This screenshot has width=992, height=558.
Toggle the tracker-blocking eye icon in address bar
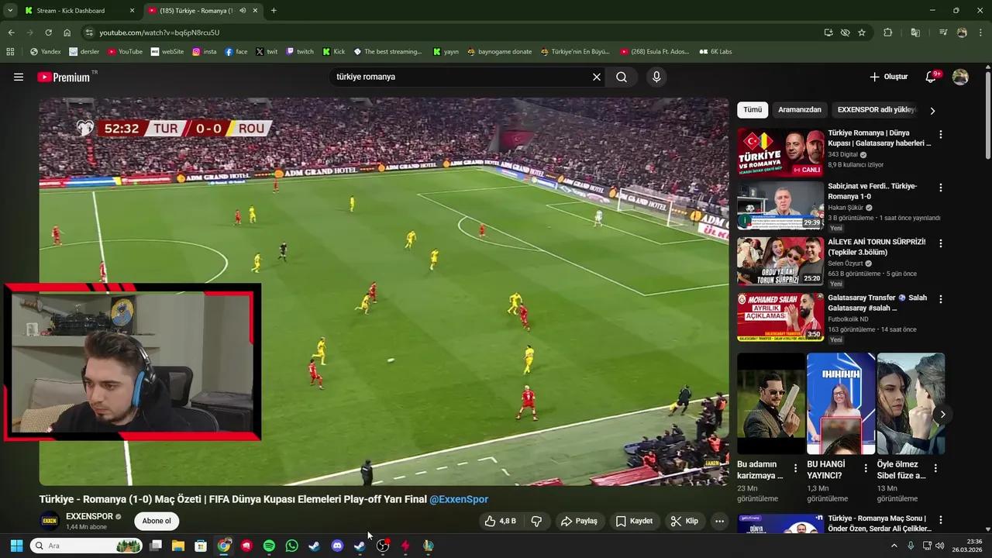[x=846, y=33]
